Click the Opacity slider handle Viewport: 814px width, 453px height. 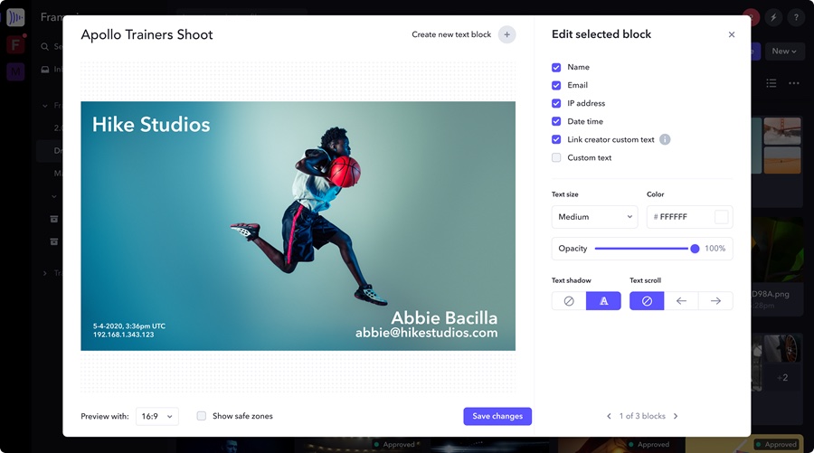(x=695, y=249)
